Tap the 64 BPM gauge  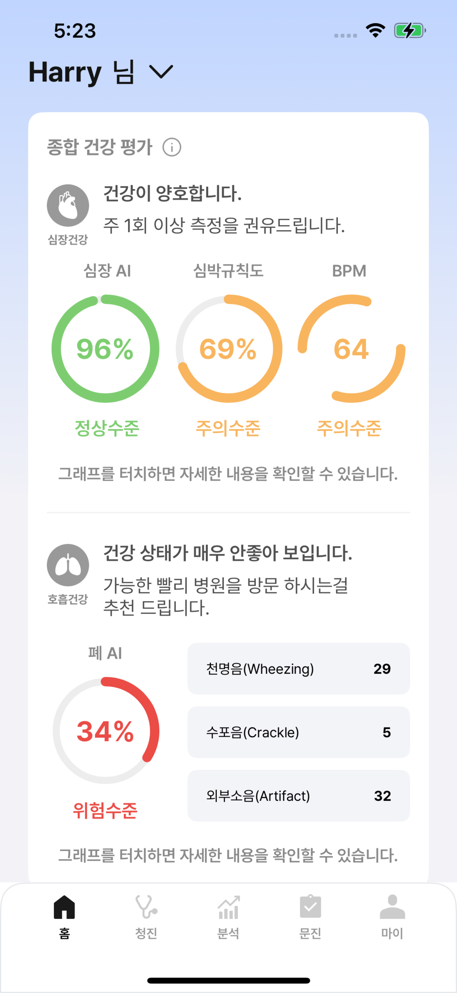(351, 348)
